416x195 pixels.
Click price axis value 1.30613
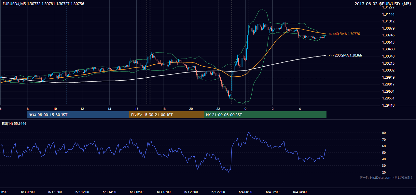point(388,42)
